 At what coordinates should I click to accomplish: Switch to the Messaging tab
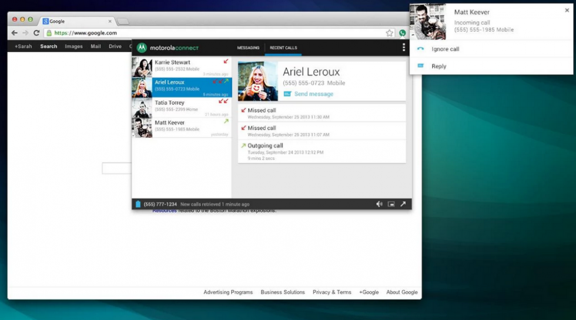[x=248, y=48]
